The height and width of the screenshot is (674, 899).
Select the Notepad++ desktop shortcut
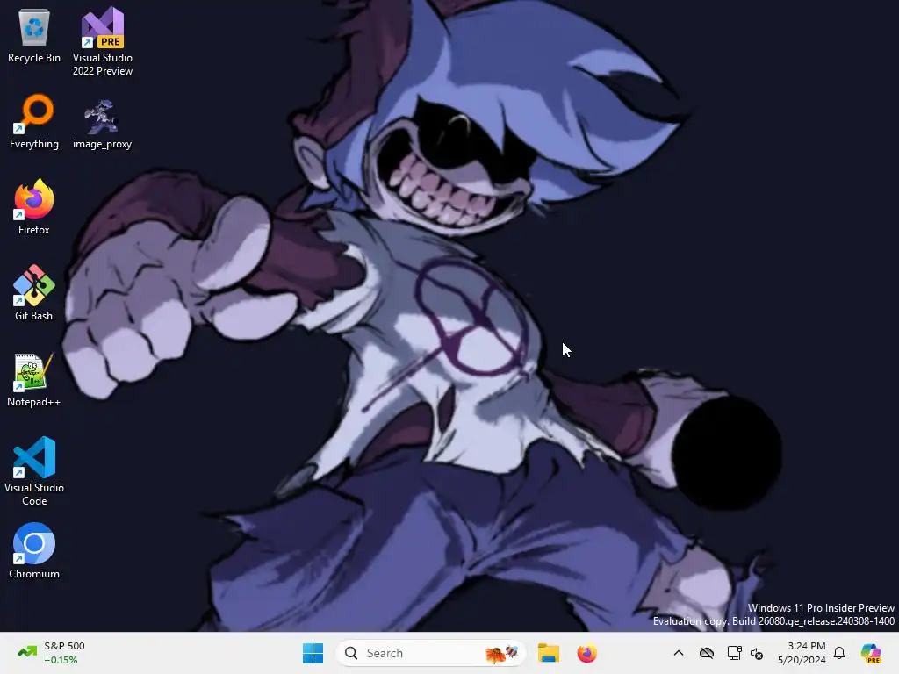[x=34, y=379]
